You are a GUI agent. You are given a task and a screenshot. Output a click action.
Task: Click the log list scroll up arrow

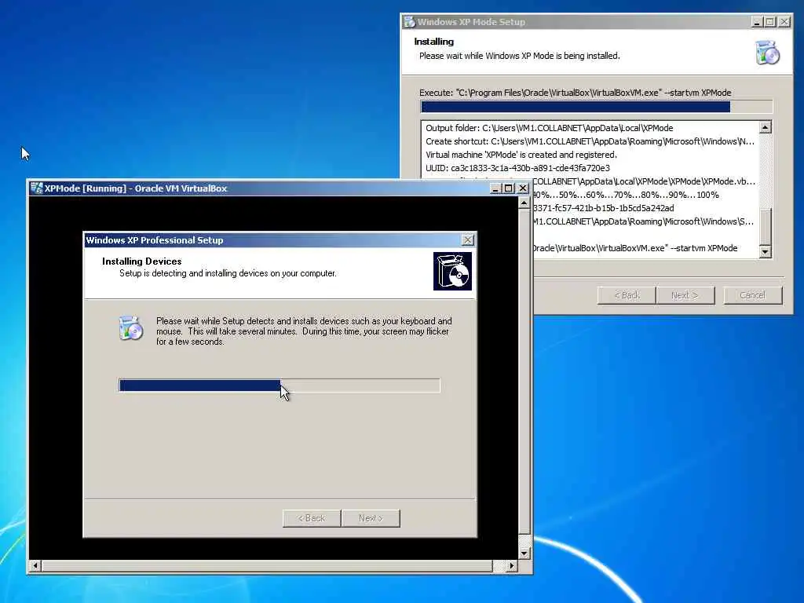coord(765,127)
